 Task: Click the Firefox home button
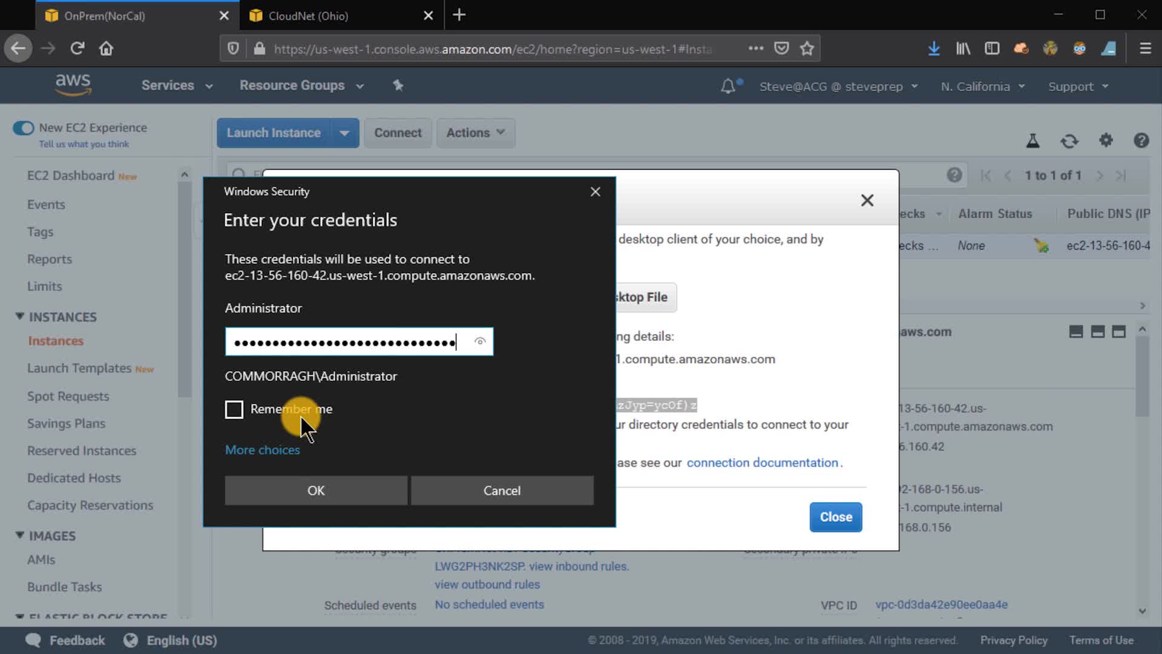107,48
